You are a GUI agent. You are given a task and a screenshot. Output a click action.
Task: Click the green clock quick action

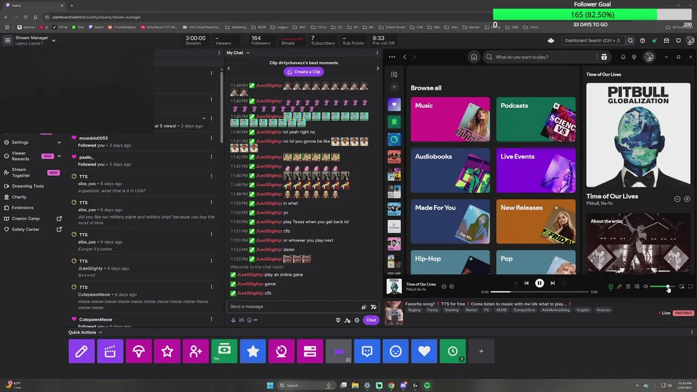coord(453,351)
